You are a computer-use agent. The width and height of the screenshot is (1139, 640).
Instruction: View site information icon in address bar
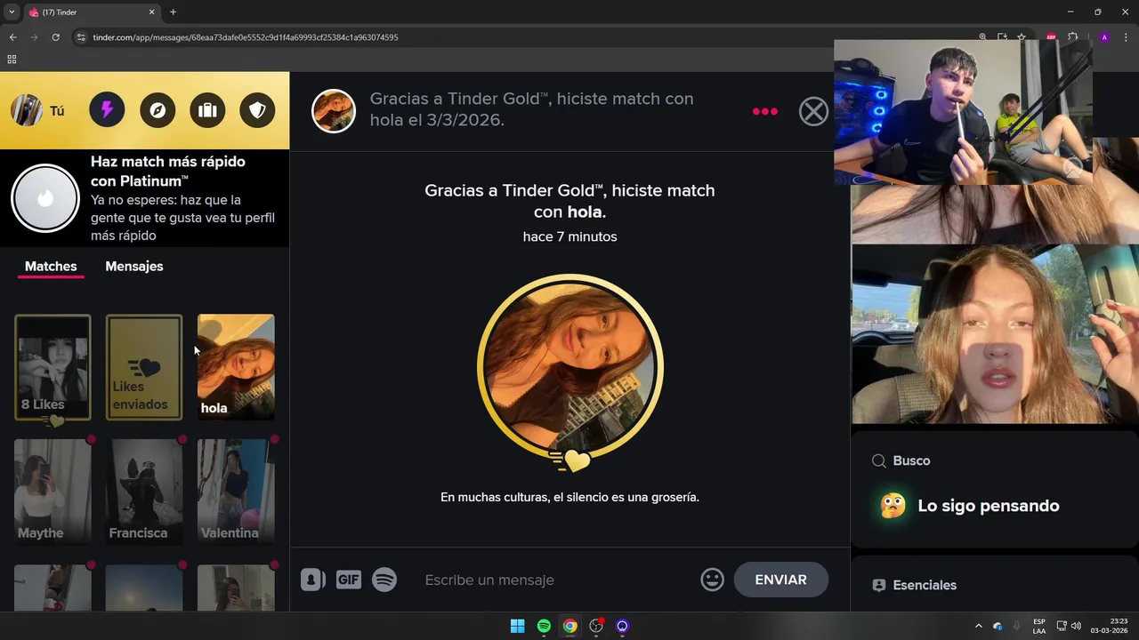click(x=80, y=37)
